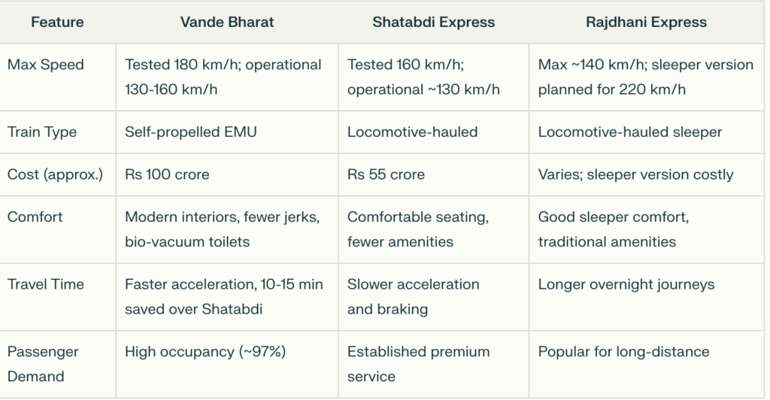This screenshot has height=400, width=770.
Task: Click the Tested 180 km/h cell
Action: pyautogui.click(x=223, y=77)
